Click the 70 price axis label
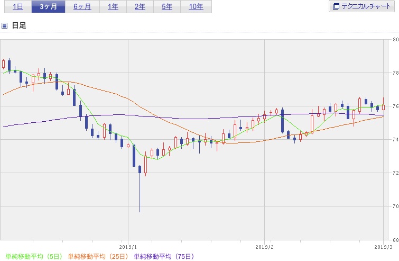 click(395, 206)
